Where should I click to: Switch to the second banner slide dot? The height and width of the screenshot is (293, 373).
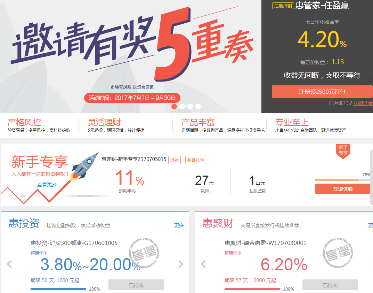tap(182, 107)
